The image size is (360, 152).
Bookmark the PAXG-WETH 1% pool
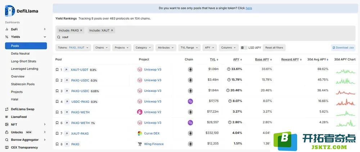point(57,123)
